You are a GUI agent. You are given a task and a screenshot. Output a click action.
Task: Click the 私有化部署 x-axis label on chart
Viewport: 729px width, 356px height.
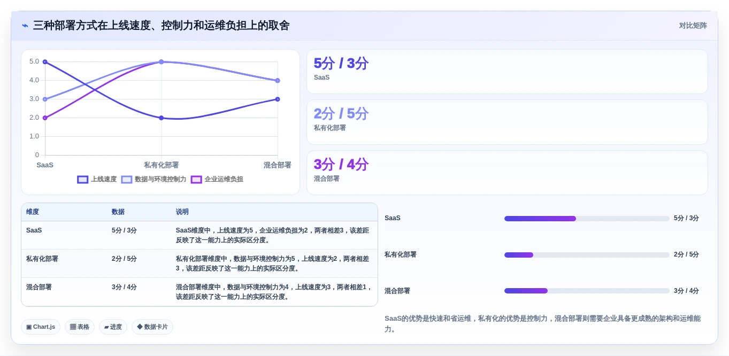[162, 165]
